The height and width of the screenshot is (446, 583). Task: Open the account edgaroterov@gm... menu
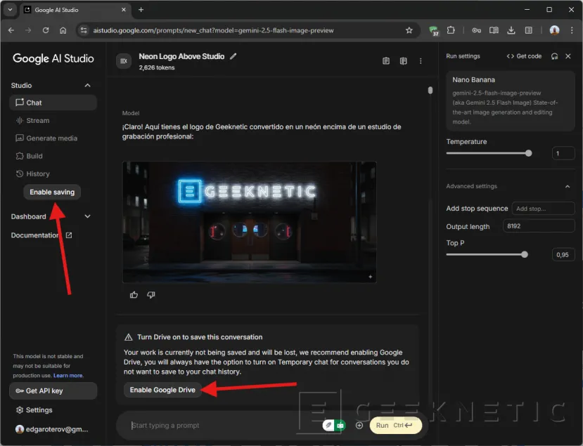[x=52, y=429]
